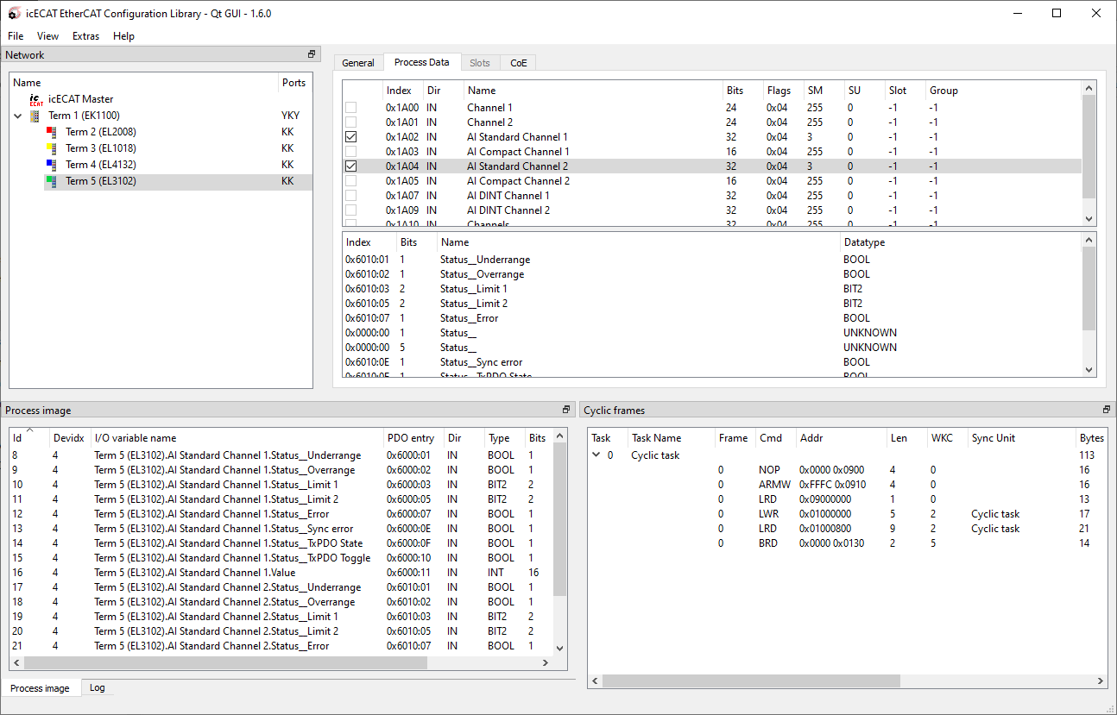Undock the Process image panel

[566, 410]
